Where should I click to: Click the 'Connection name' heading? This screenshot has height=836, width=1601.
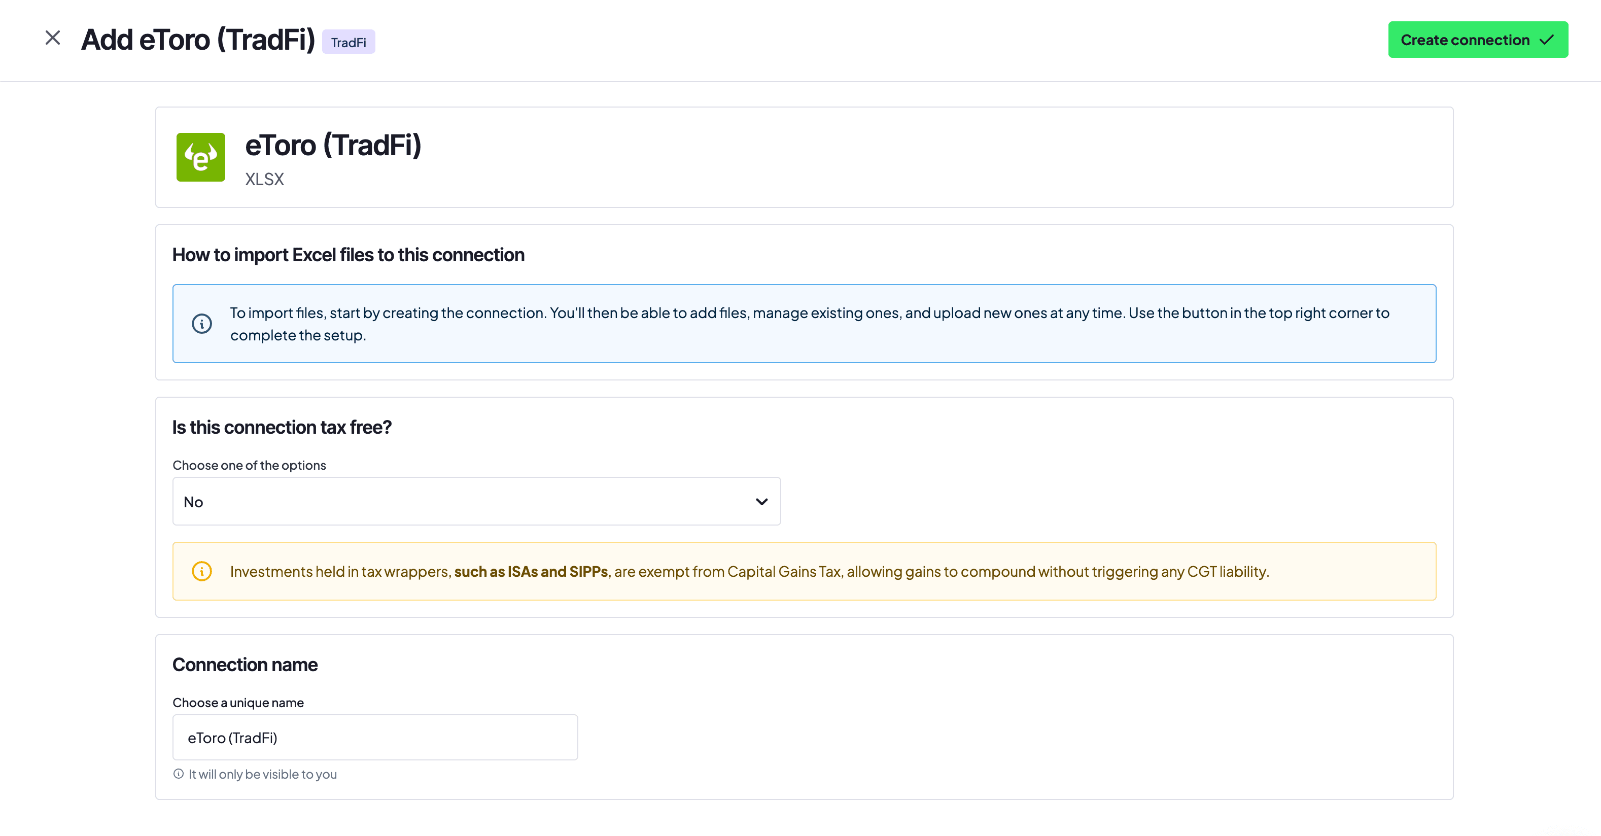245,665
